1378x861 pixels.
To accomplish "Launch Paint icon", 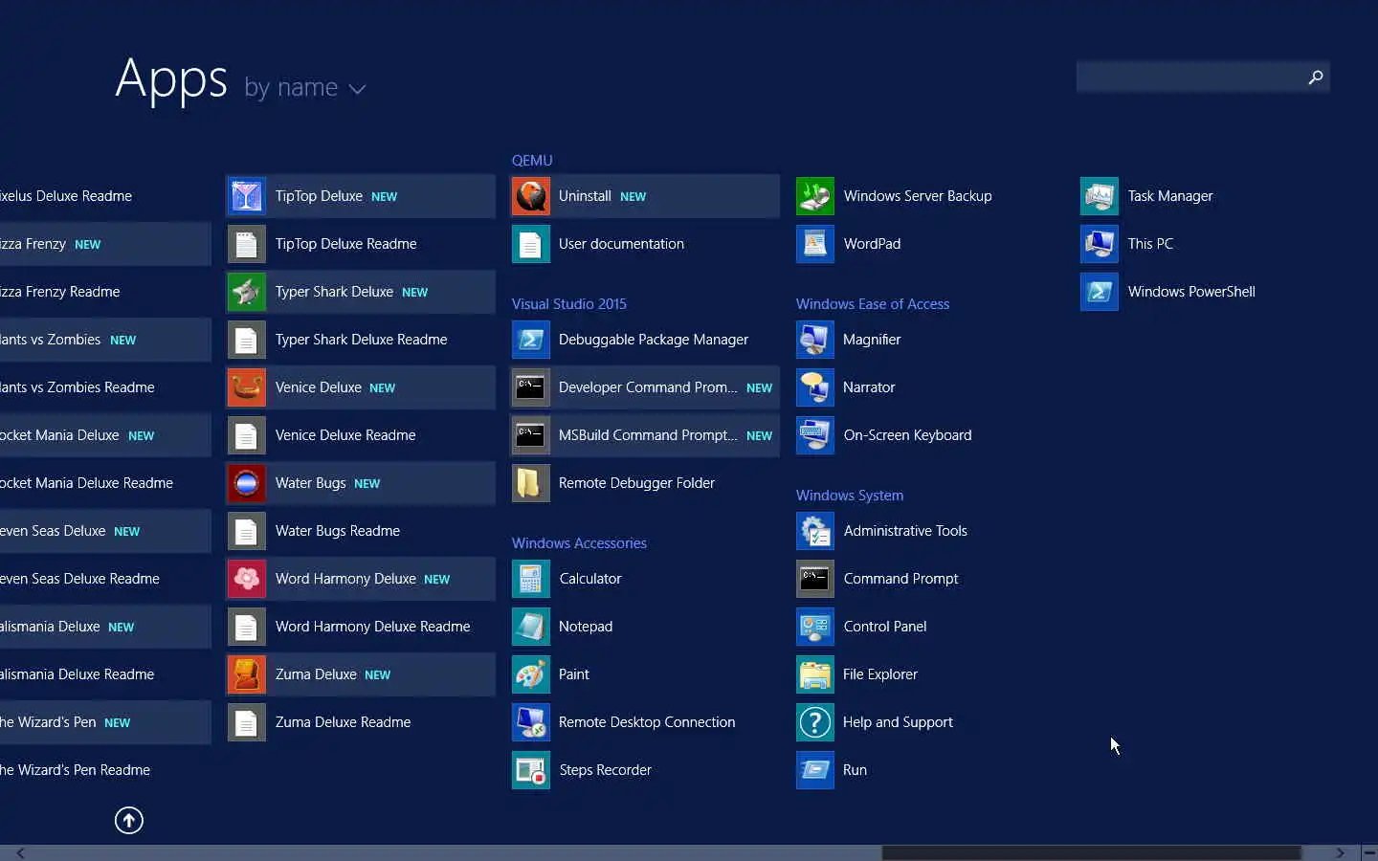I will (530, 674).
